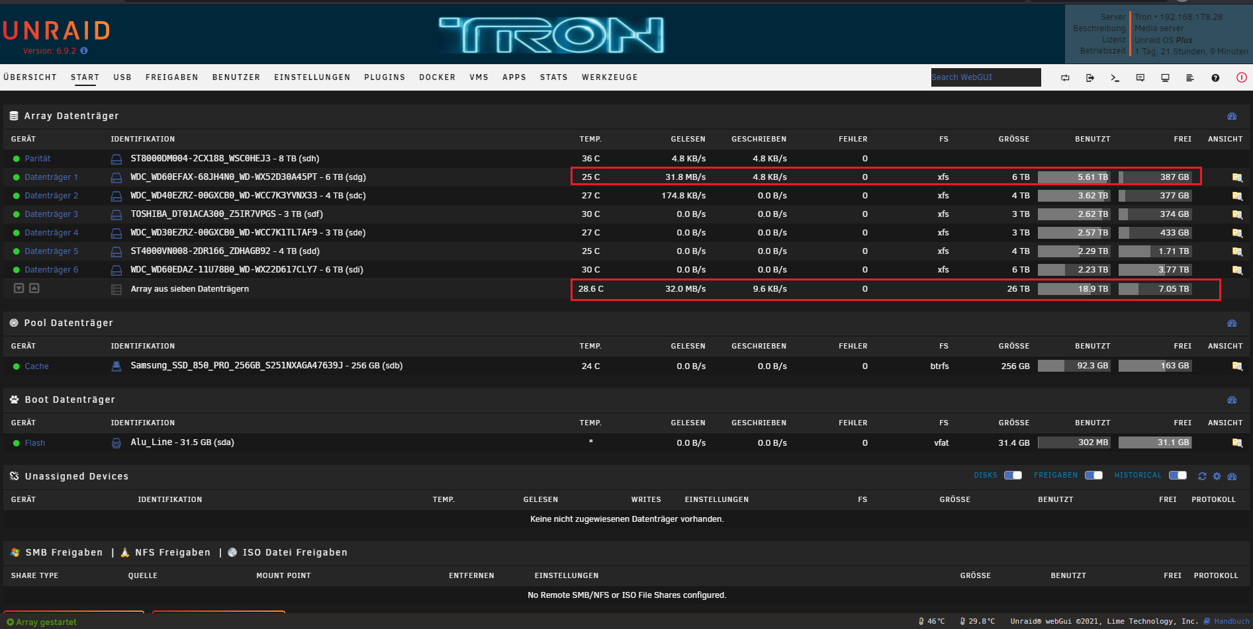Click disk log icon for Alu_Line flash

pos(116,443)
